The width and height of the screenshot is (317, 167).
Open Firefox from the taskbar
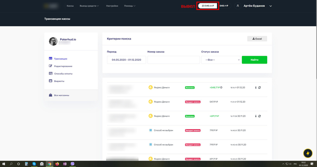click(x=57, y=164)
